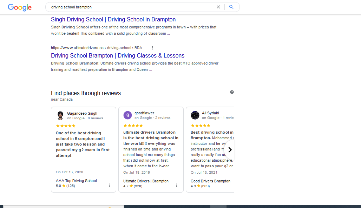The width and height of the screenshot is (361, 208).
Task: Click the 4.7 (628) rating
Action: click(x=133, y=186)
